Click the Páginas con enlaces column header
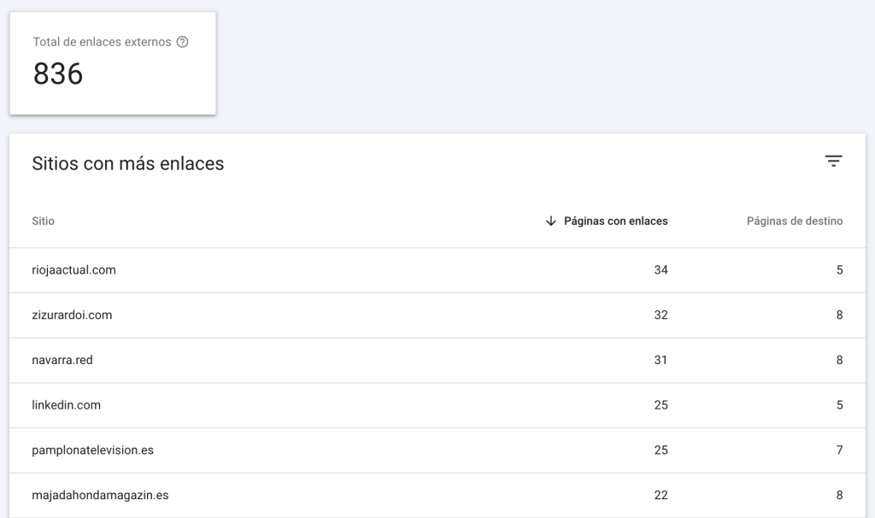This screenshot has width=875, height=518. tap(615, 221)
